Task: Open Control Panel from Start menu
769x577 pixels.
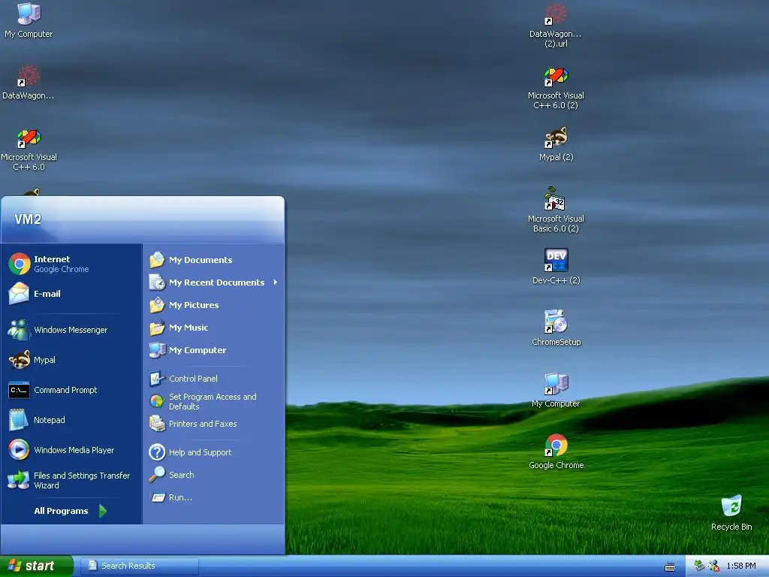Action: (x=214, y=379)
